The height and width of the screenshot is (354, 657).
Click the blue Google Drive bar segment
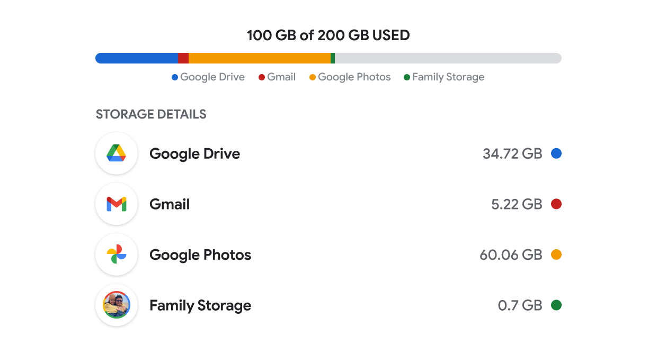(x=137, y=58)
